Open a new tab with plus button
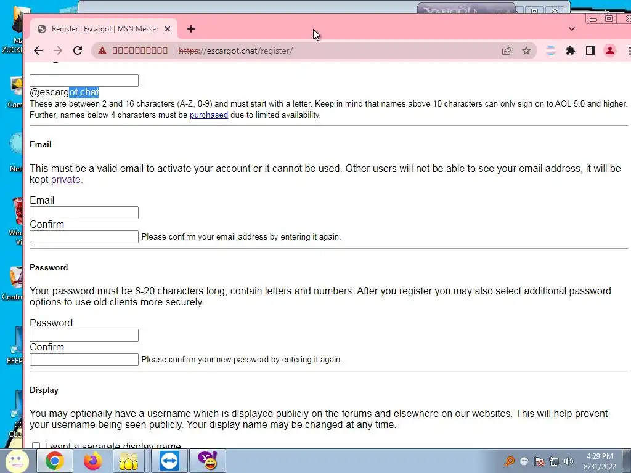The width and height of the screenshot is (631, 473). click(x=191, y=29)
